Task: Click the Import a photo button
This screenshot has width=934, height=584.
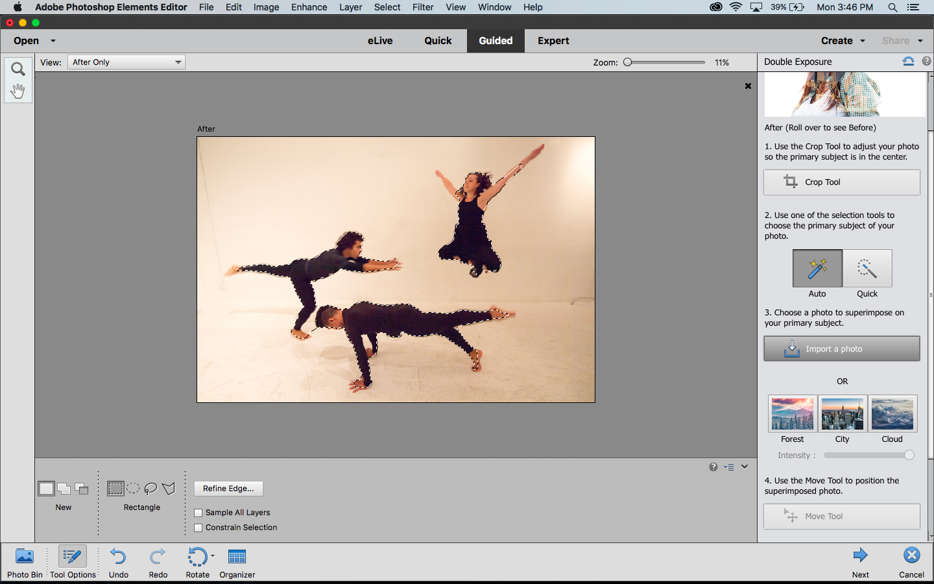Action: [841, 349]
